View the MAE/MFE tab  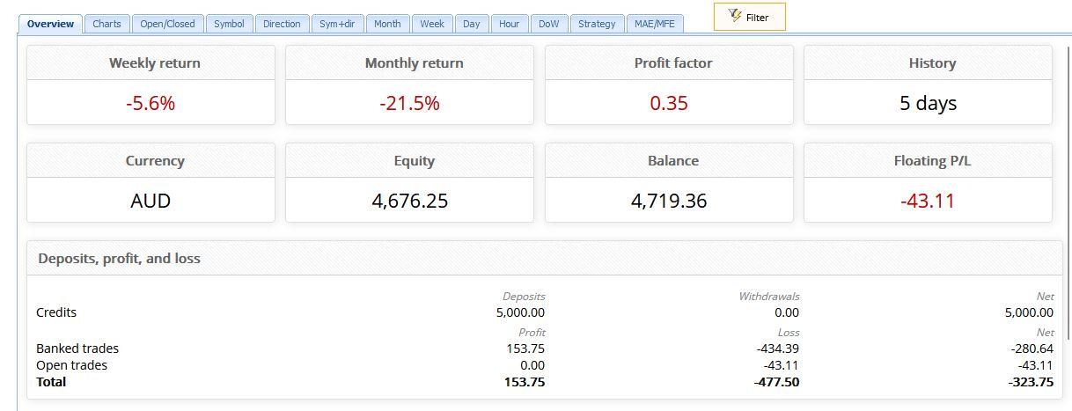pyautogui.click(x=655, y=24)
